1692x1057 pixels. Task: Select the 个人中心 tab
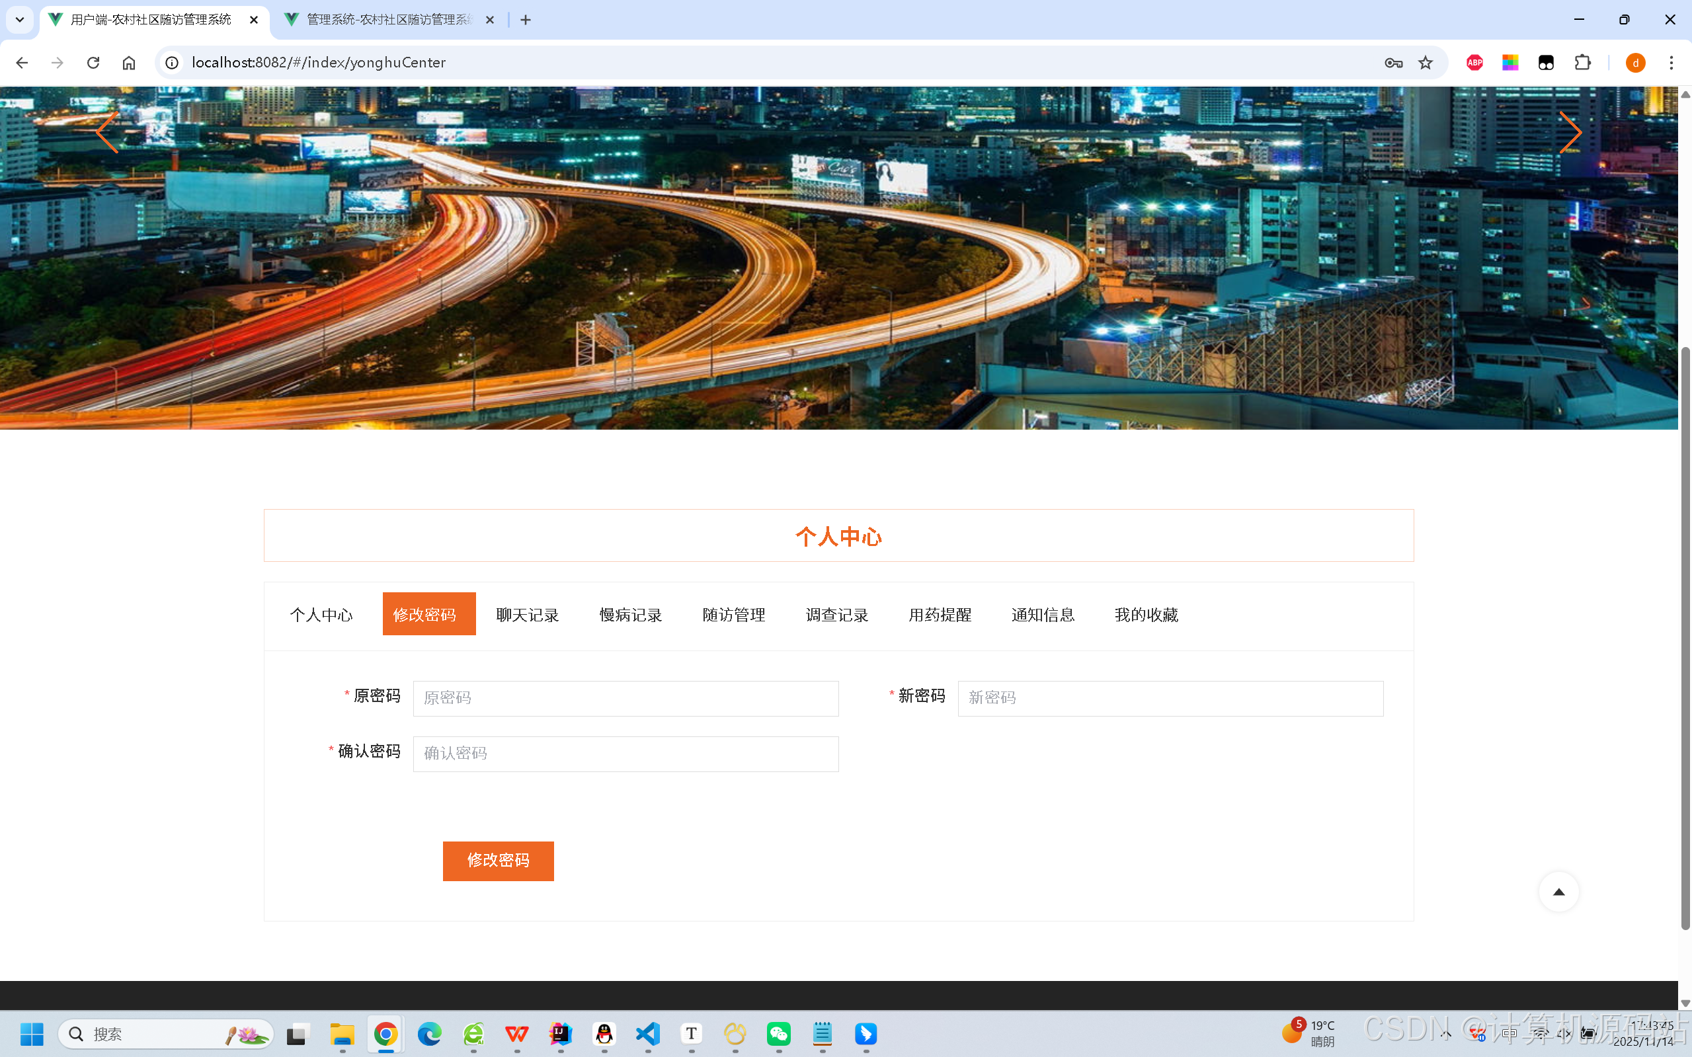(321, 615)
